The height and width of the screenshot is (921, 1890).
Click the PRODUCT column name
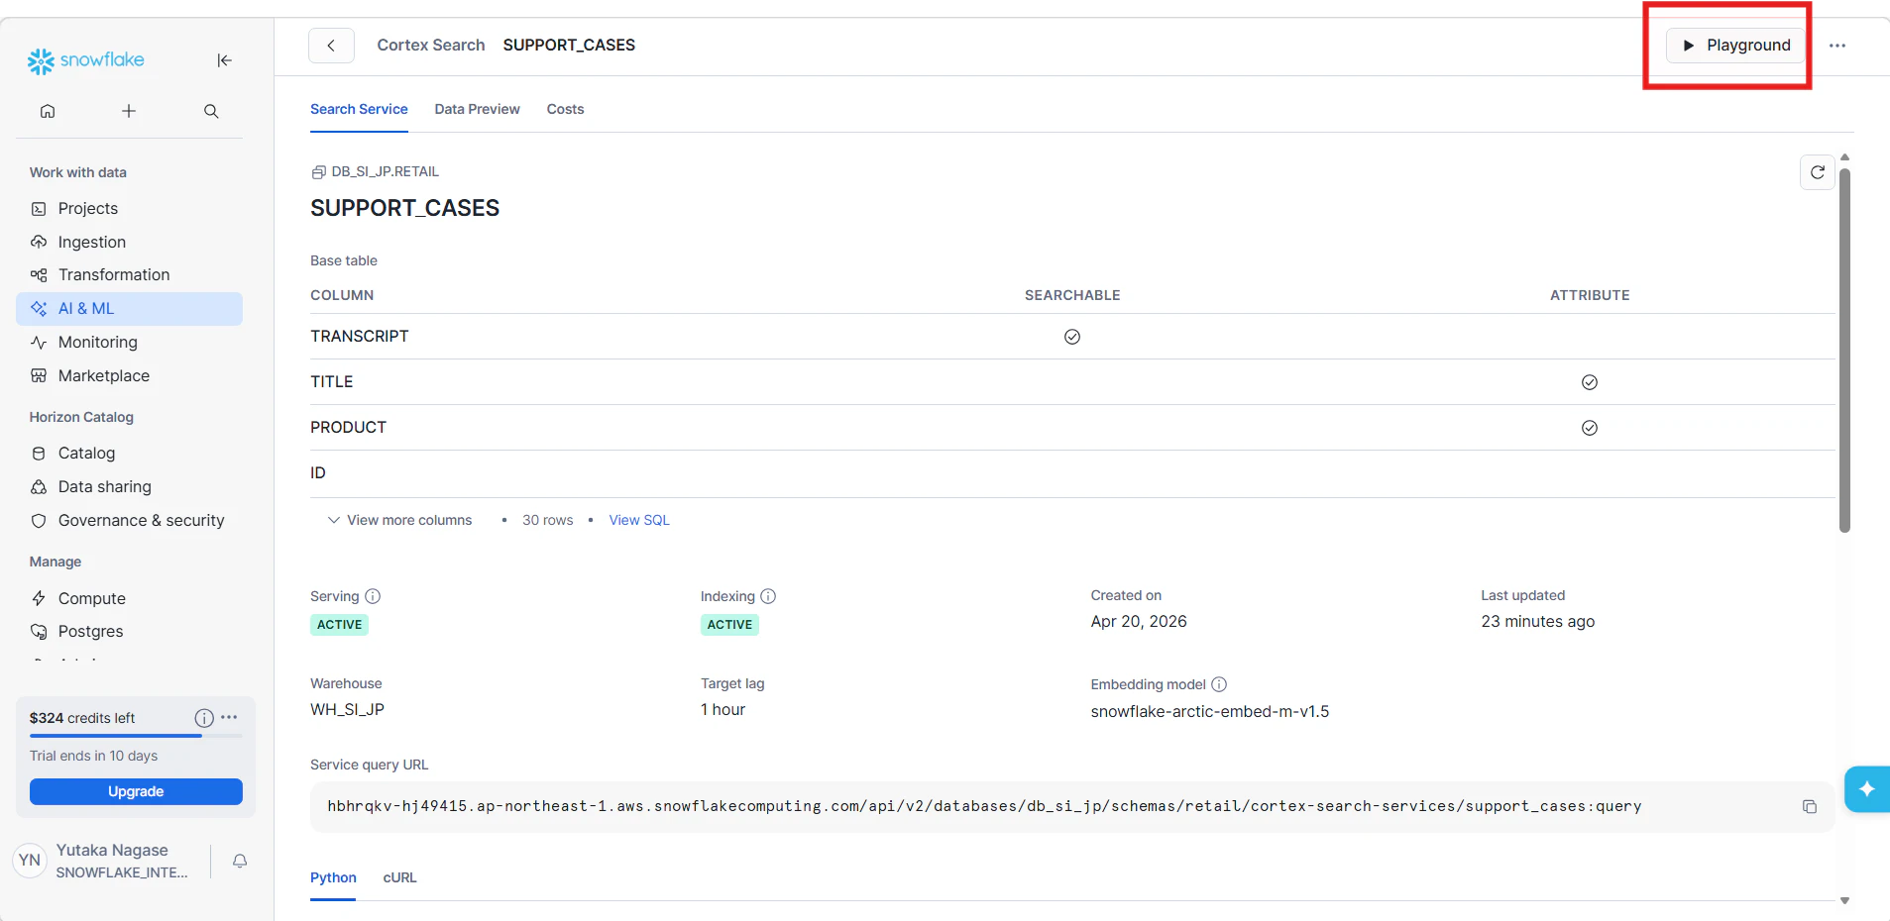348,428
